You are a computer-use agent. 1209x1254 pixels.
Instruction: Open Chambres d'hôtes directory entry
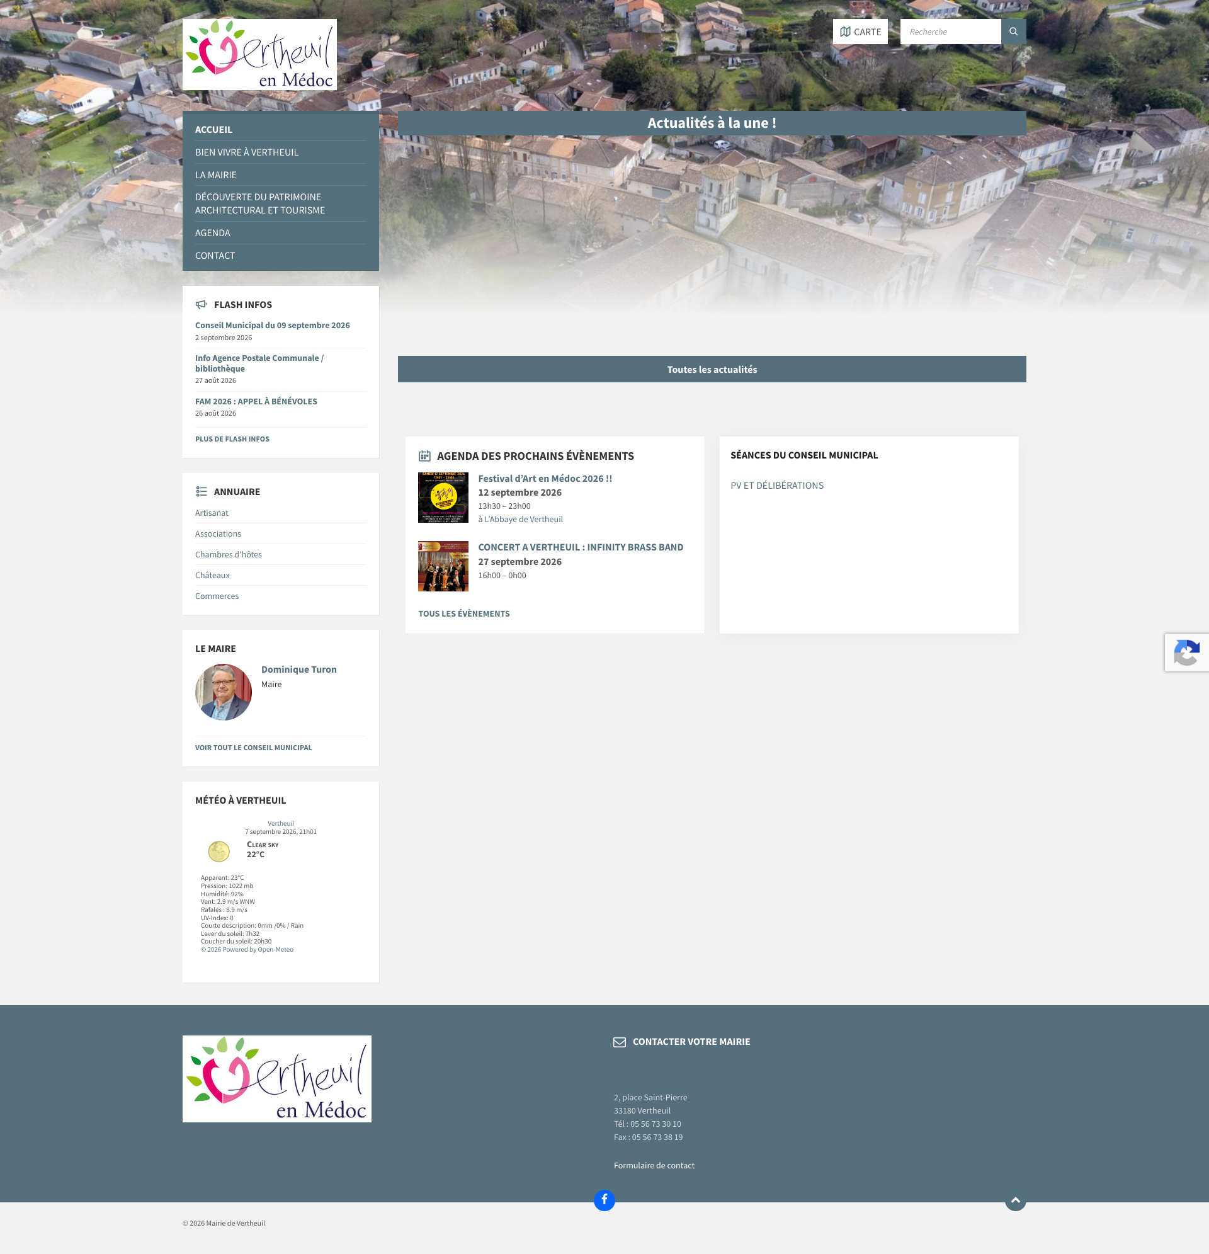(229, 554)
